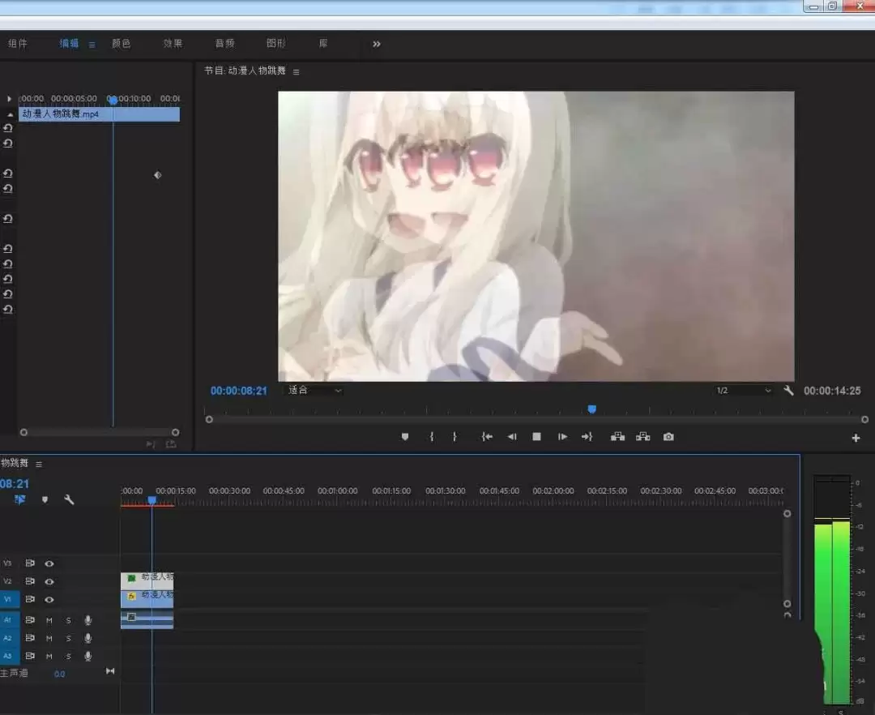Add marker in the timeline panel
The height and width of the screenshot is (715, 875).
[45, 499]
